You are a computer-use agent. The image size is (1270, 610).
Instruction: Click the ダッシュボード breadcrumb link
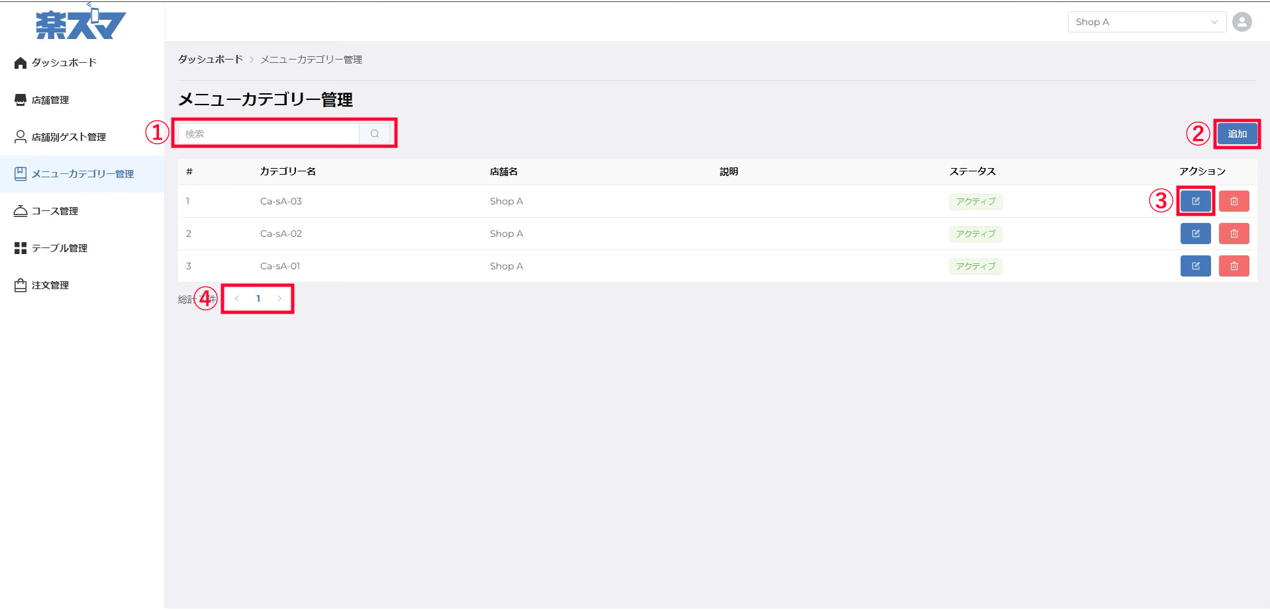[x=211, y=60]
